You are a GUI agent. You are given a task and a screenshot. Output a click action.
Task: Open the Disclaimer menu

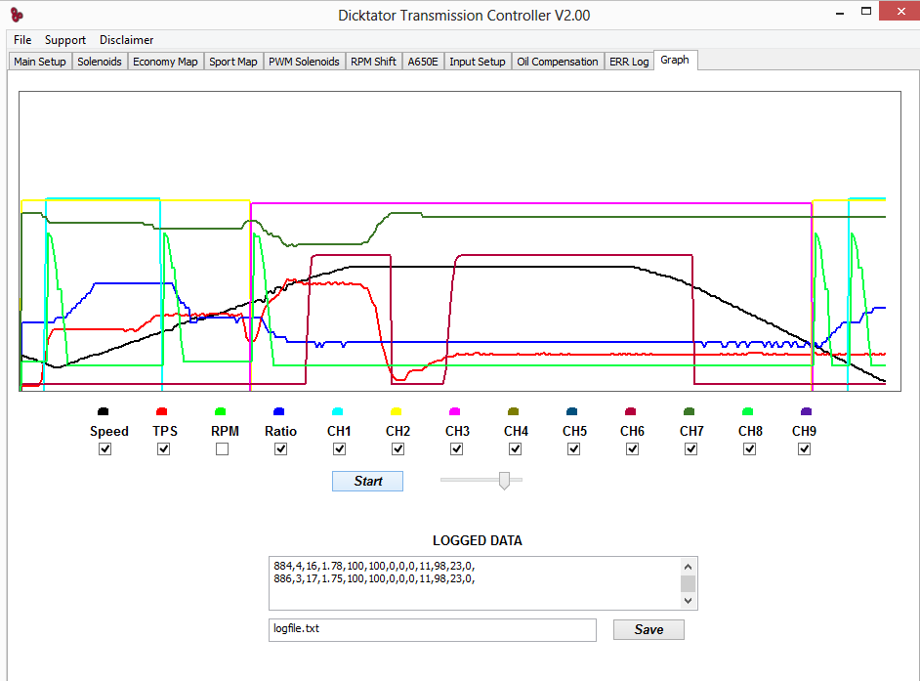point(126,40)
